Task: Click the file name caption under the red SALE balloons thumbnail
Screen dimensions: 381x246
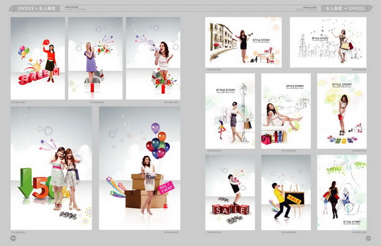Action: tap(18, 102)
